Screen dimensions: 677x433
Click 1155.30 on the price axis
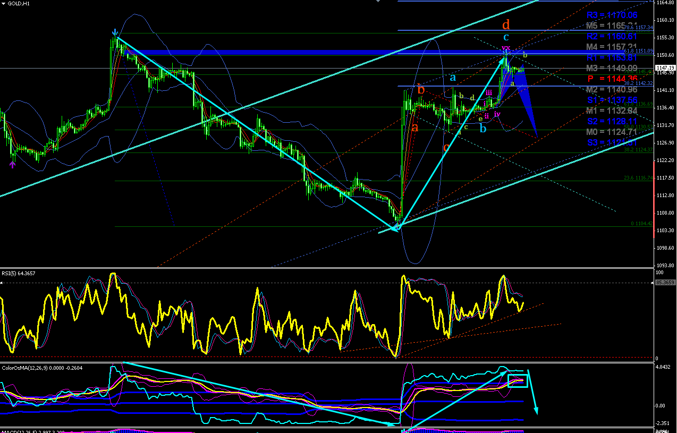[x=665, y=38]
